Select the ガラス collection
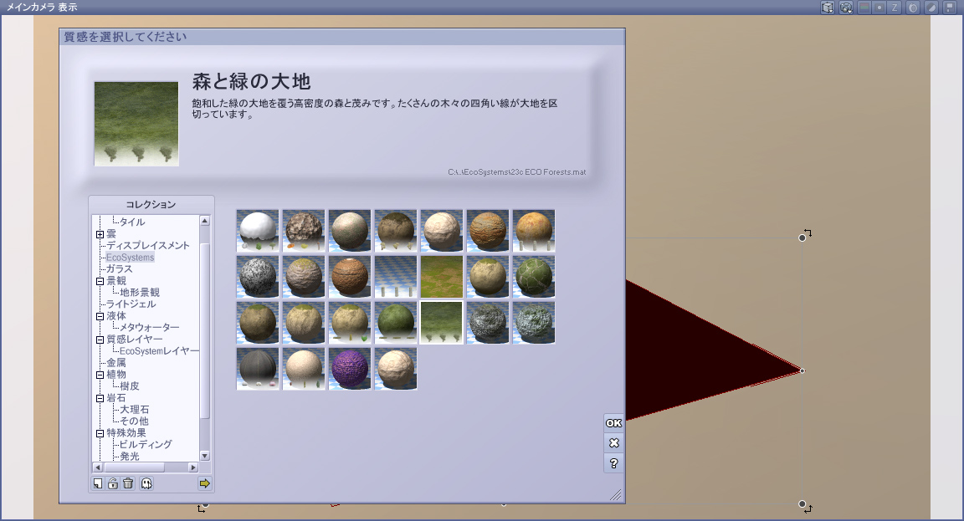 (119, 268)
